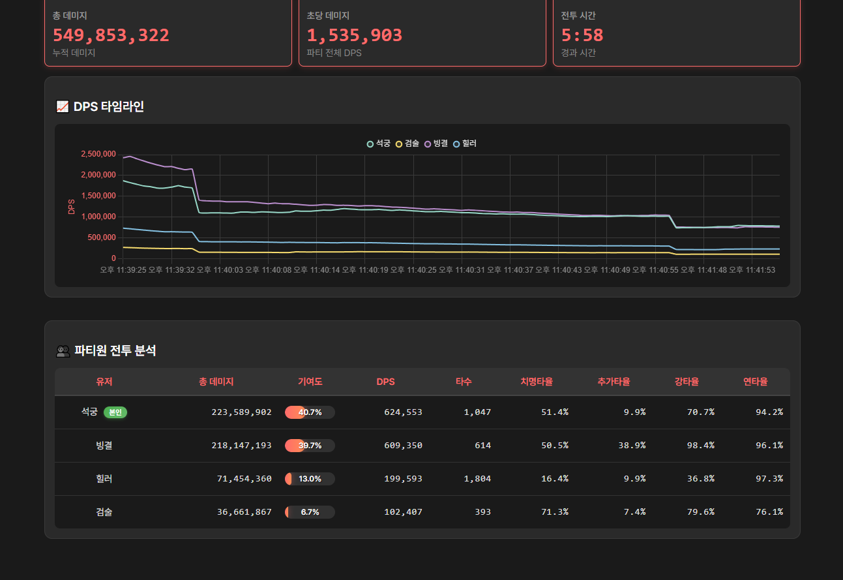Image resolution: width=843 pixels, height=580 pixels.
Task: Sort table by 기여도 column header
Action: (310, 382)
